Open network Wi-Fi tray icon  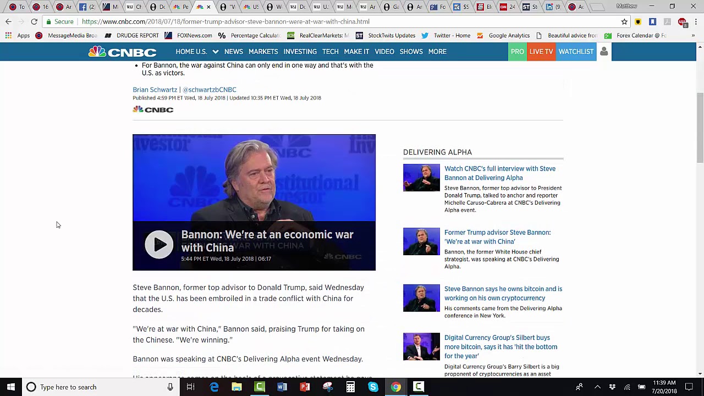(627, 387)
